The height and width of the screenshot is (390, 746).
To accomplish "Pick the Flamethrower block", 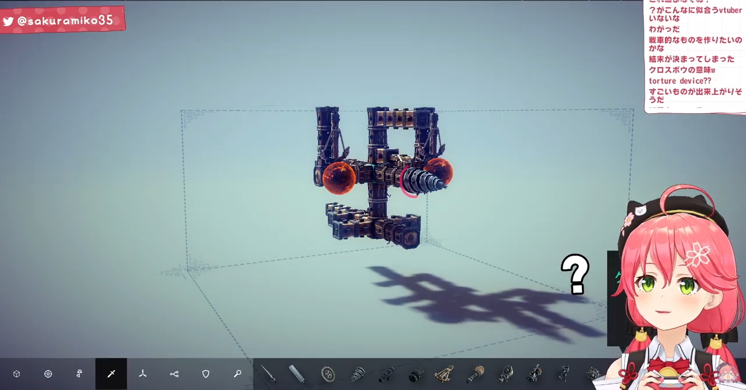I will pos(476,374).
